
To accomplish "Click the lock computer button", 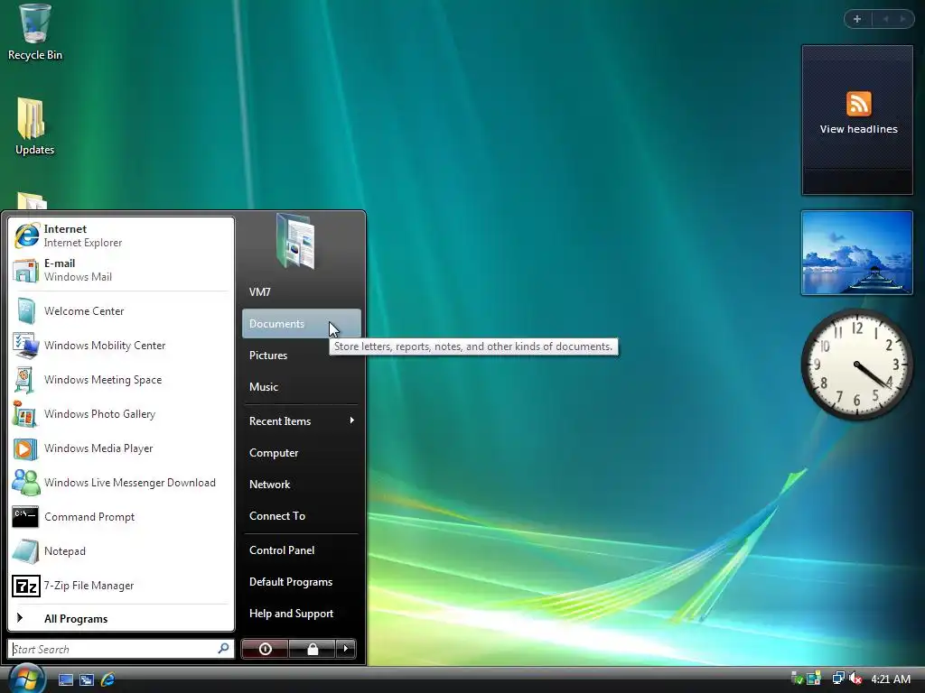I will click(313, 650).
